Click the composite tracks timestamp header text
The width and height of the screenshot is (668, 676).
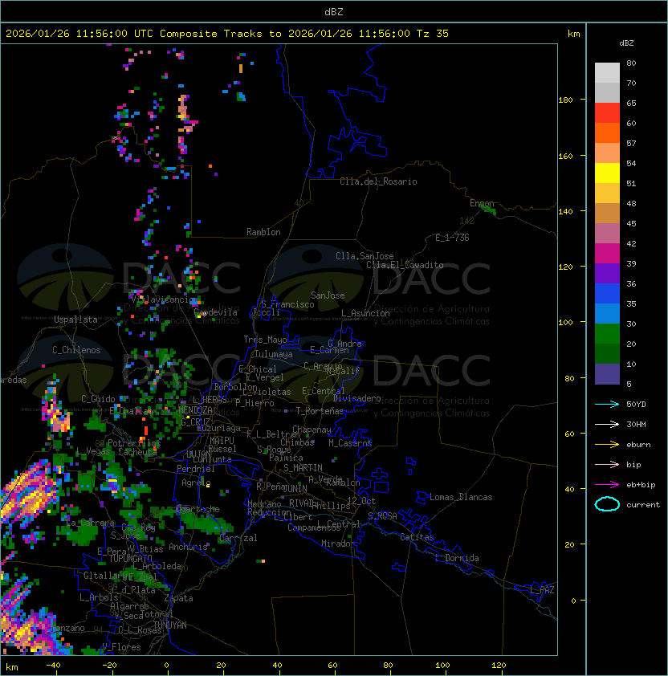[x=227, y=34]
